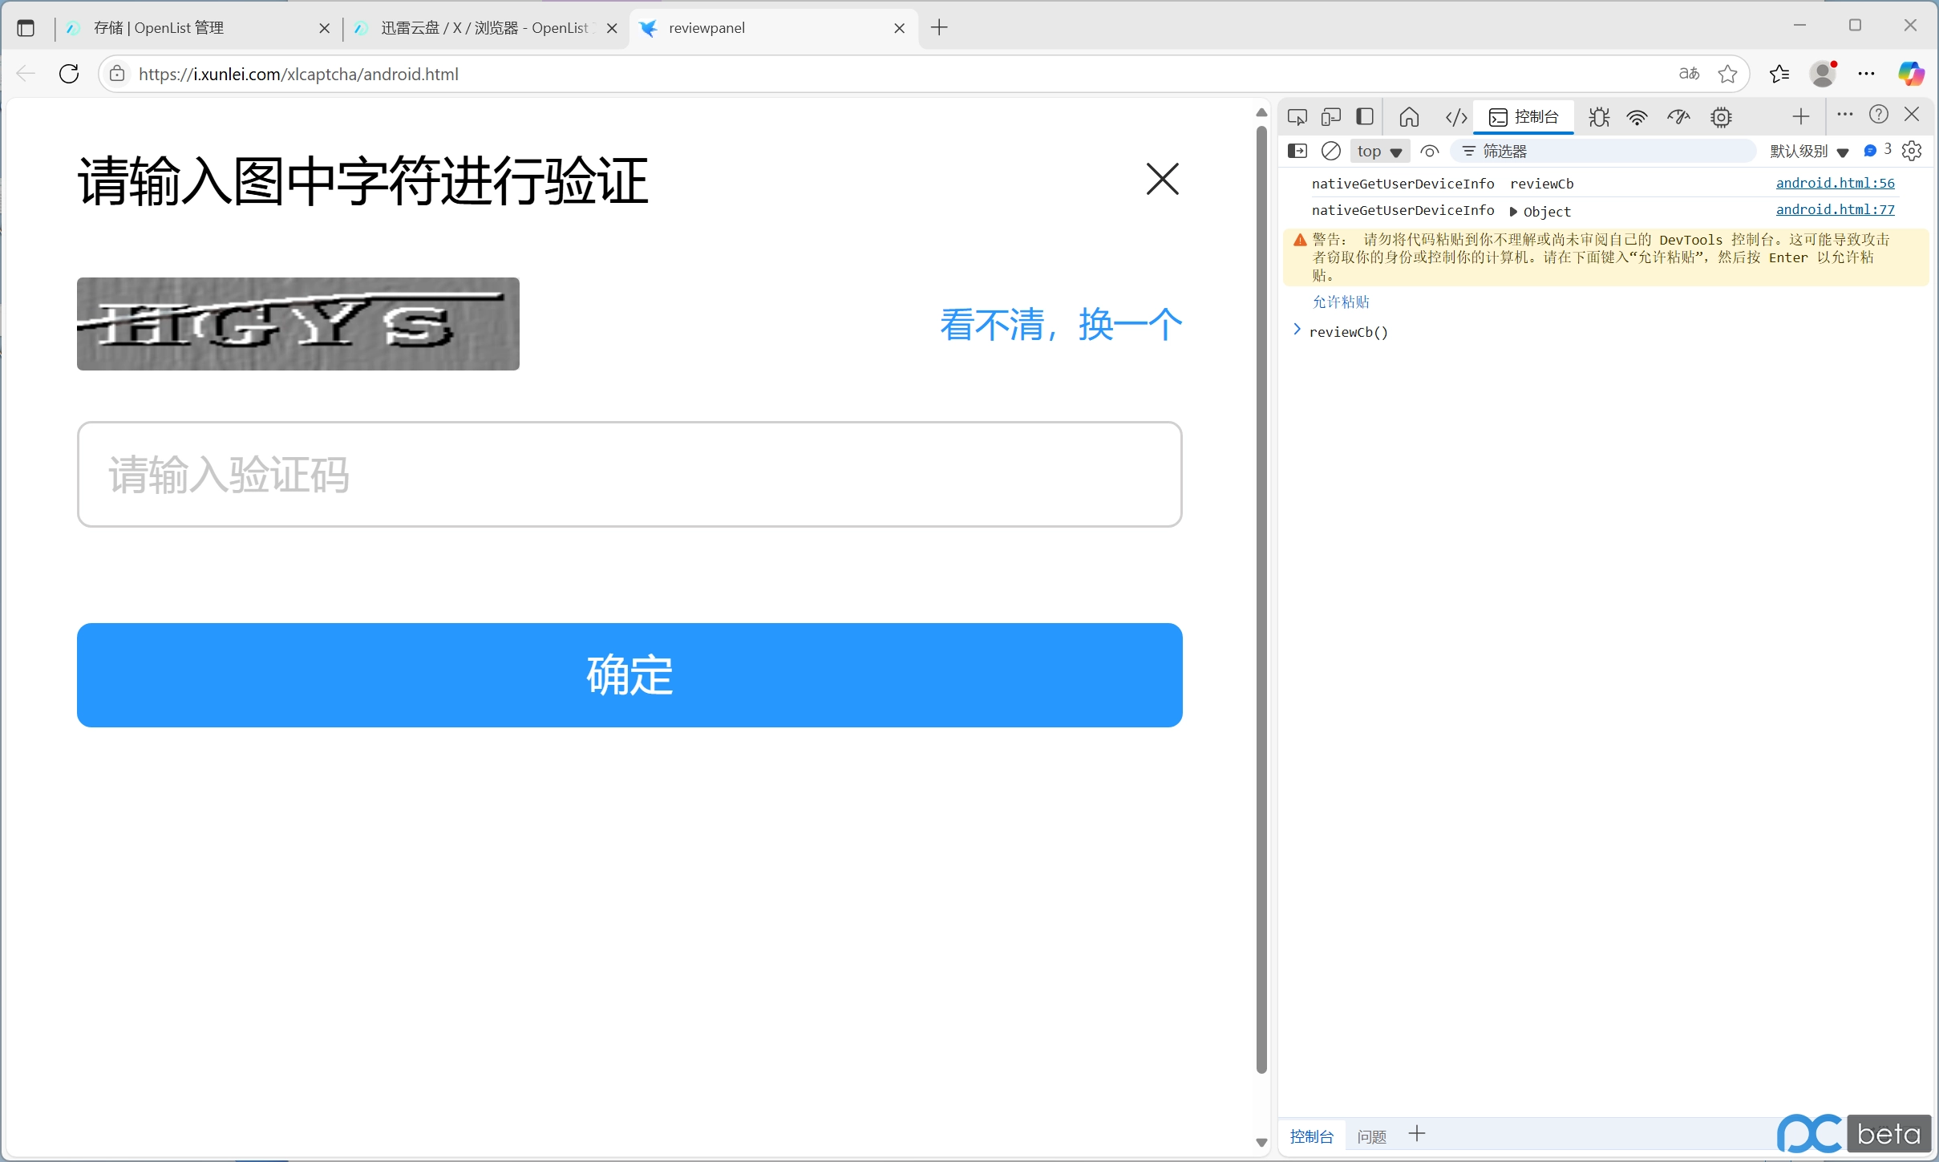Screen dimensions: 1939x1162
Task: Clear the console messages
Action: [x=1330, y=151]
